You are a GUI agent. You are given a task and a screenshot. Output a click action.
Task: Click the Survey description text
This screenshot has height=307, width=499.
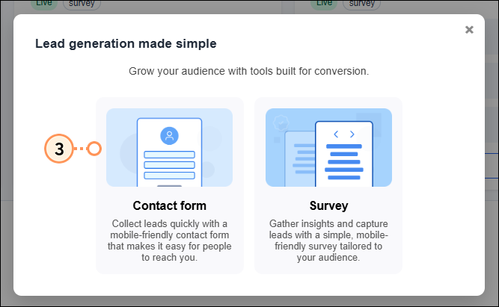(x=328, y=241)
